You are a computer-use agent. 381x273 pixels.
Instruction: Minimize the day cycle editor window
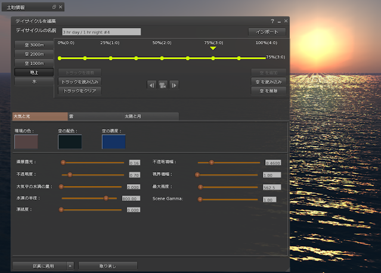pos(279,21)
